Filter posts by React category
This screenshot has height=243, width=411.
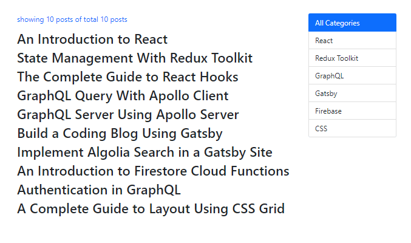[x=352, y=41]
